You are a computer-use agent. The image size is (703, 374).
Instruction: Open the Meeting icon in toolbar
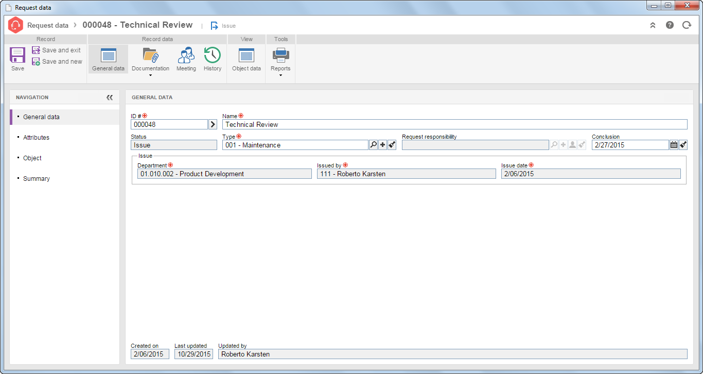pyautogui.click(x=186, y=55)
